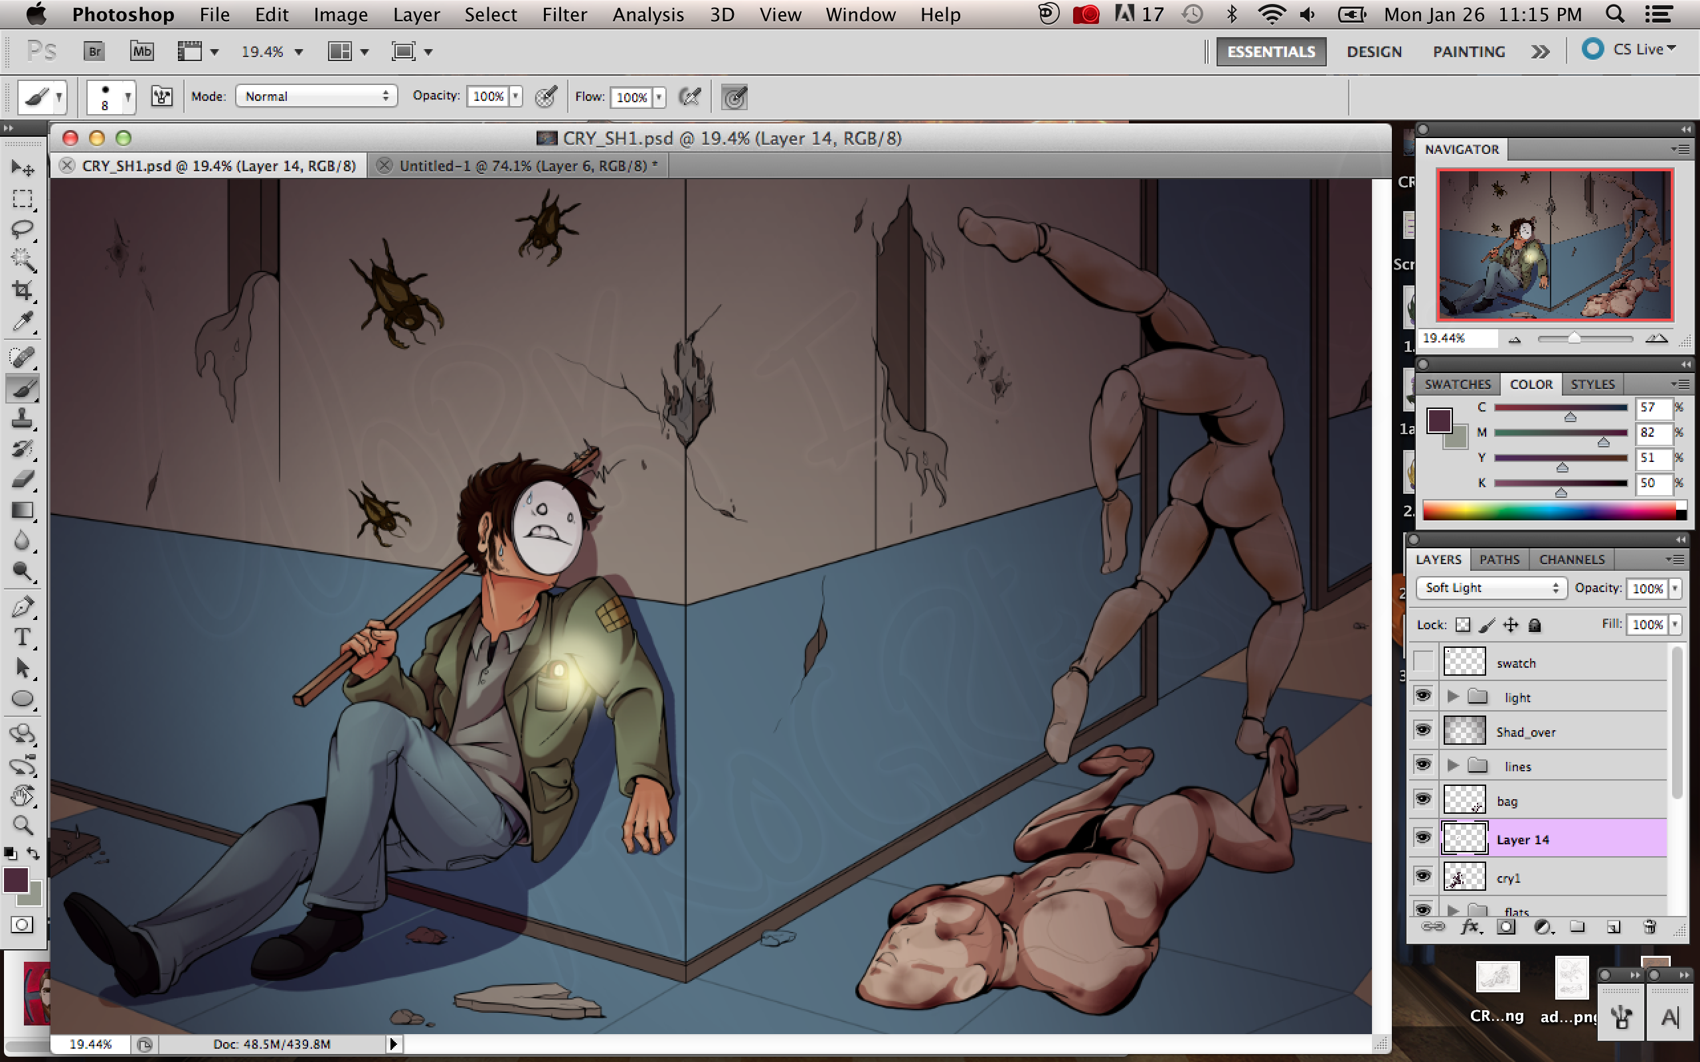Switch to the Channels tab

pos(1571,559)
